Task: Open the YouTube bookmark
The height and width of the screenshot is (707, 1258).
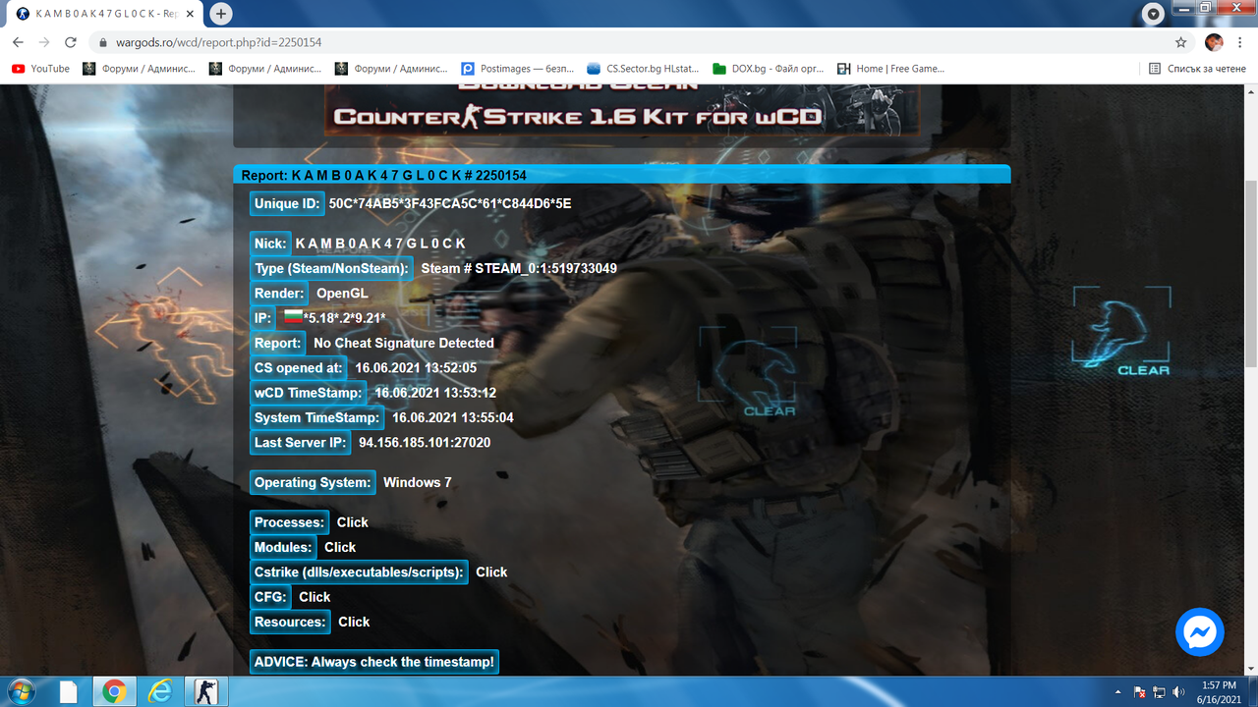Action: (40, 69)
